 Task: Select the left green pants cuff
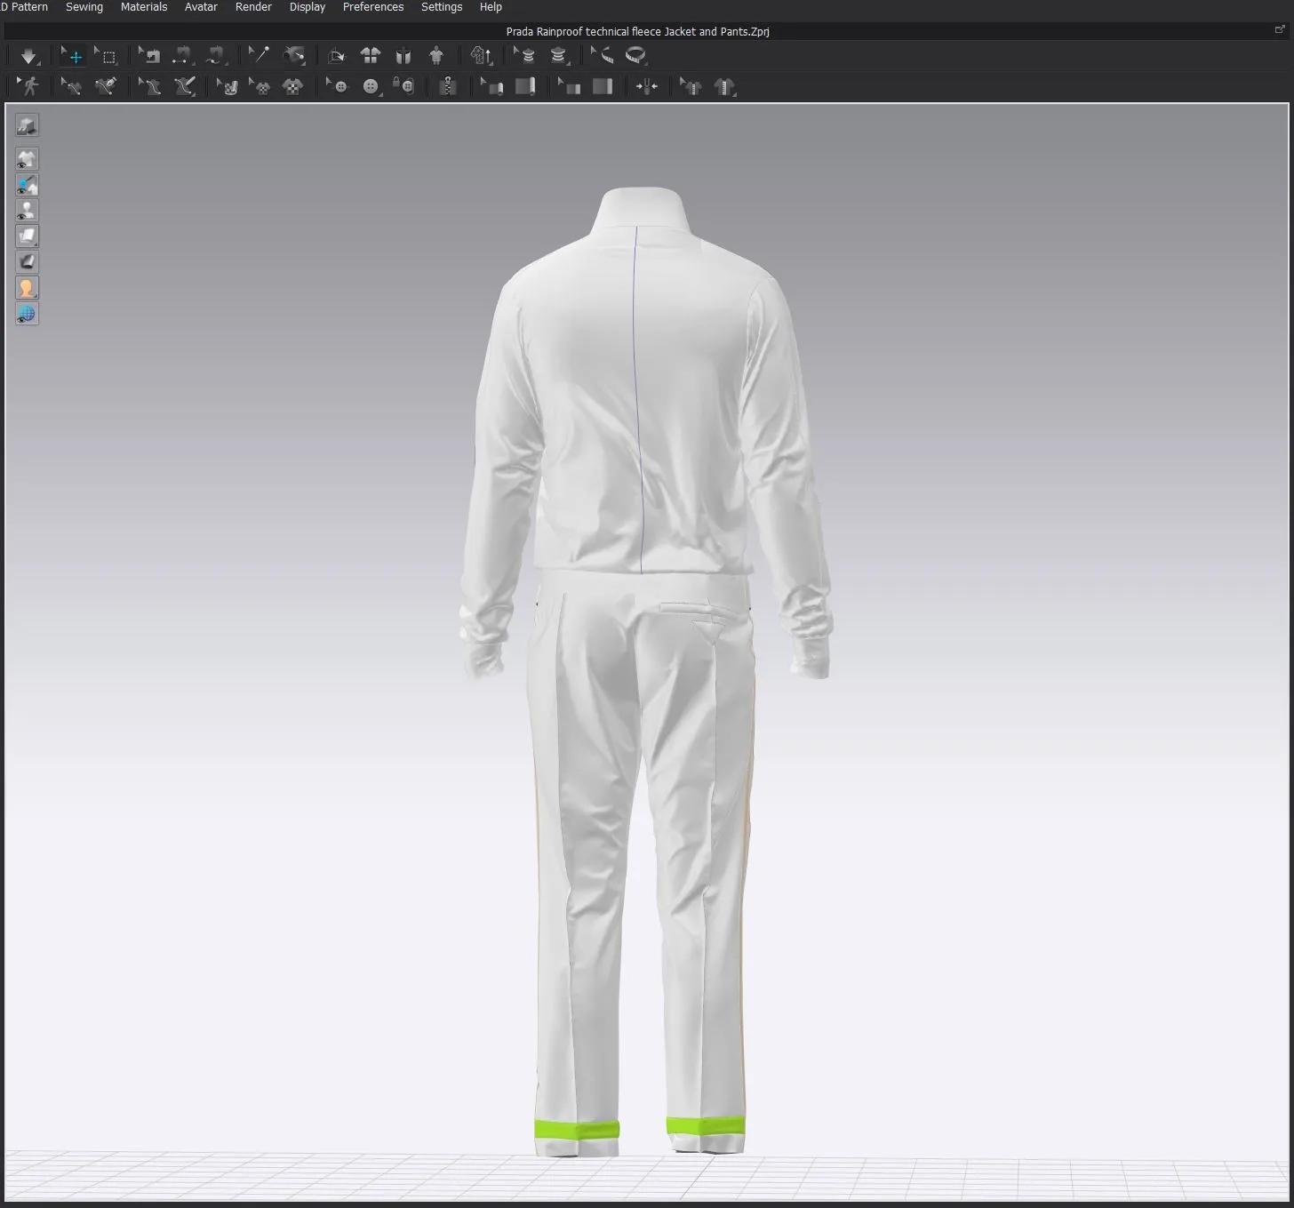[576, 1130]
